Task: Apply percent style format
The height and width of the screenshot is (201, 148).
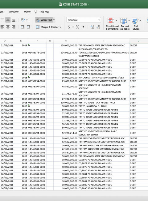Action: point(77,27)
